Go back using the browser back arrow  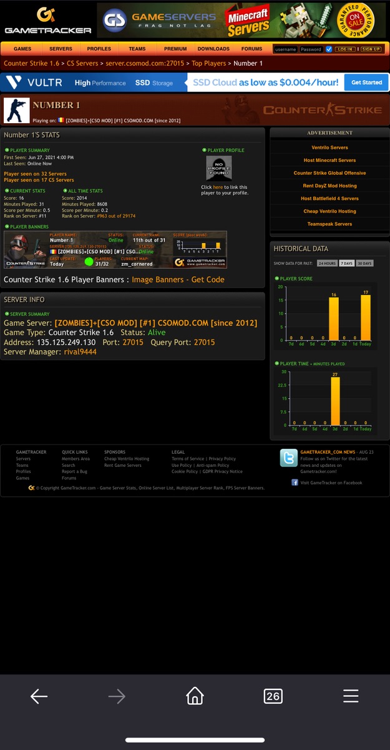pyautogui.click(x=39, y=696)
